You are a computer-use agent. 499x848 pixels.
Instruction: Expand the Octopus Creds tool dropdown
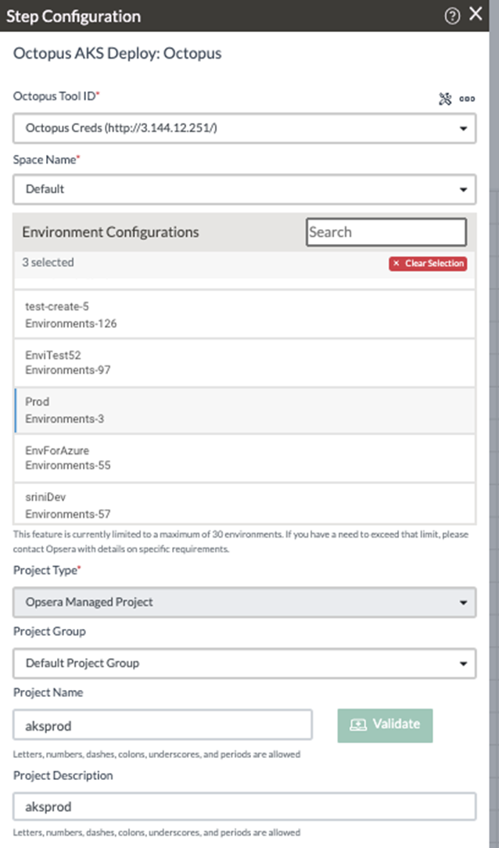(244, 128)
